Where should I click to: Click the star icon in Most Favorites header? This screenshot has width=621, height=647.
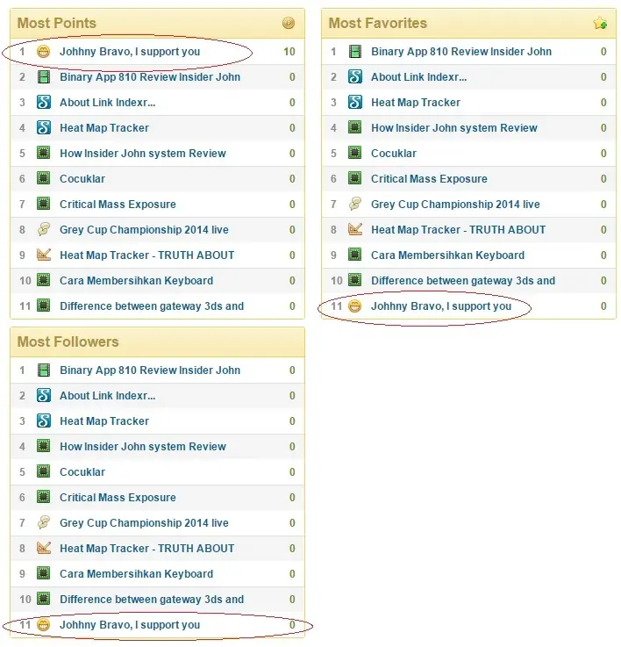[600, 23]
